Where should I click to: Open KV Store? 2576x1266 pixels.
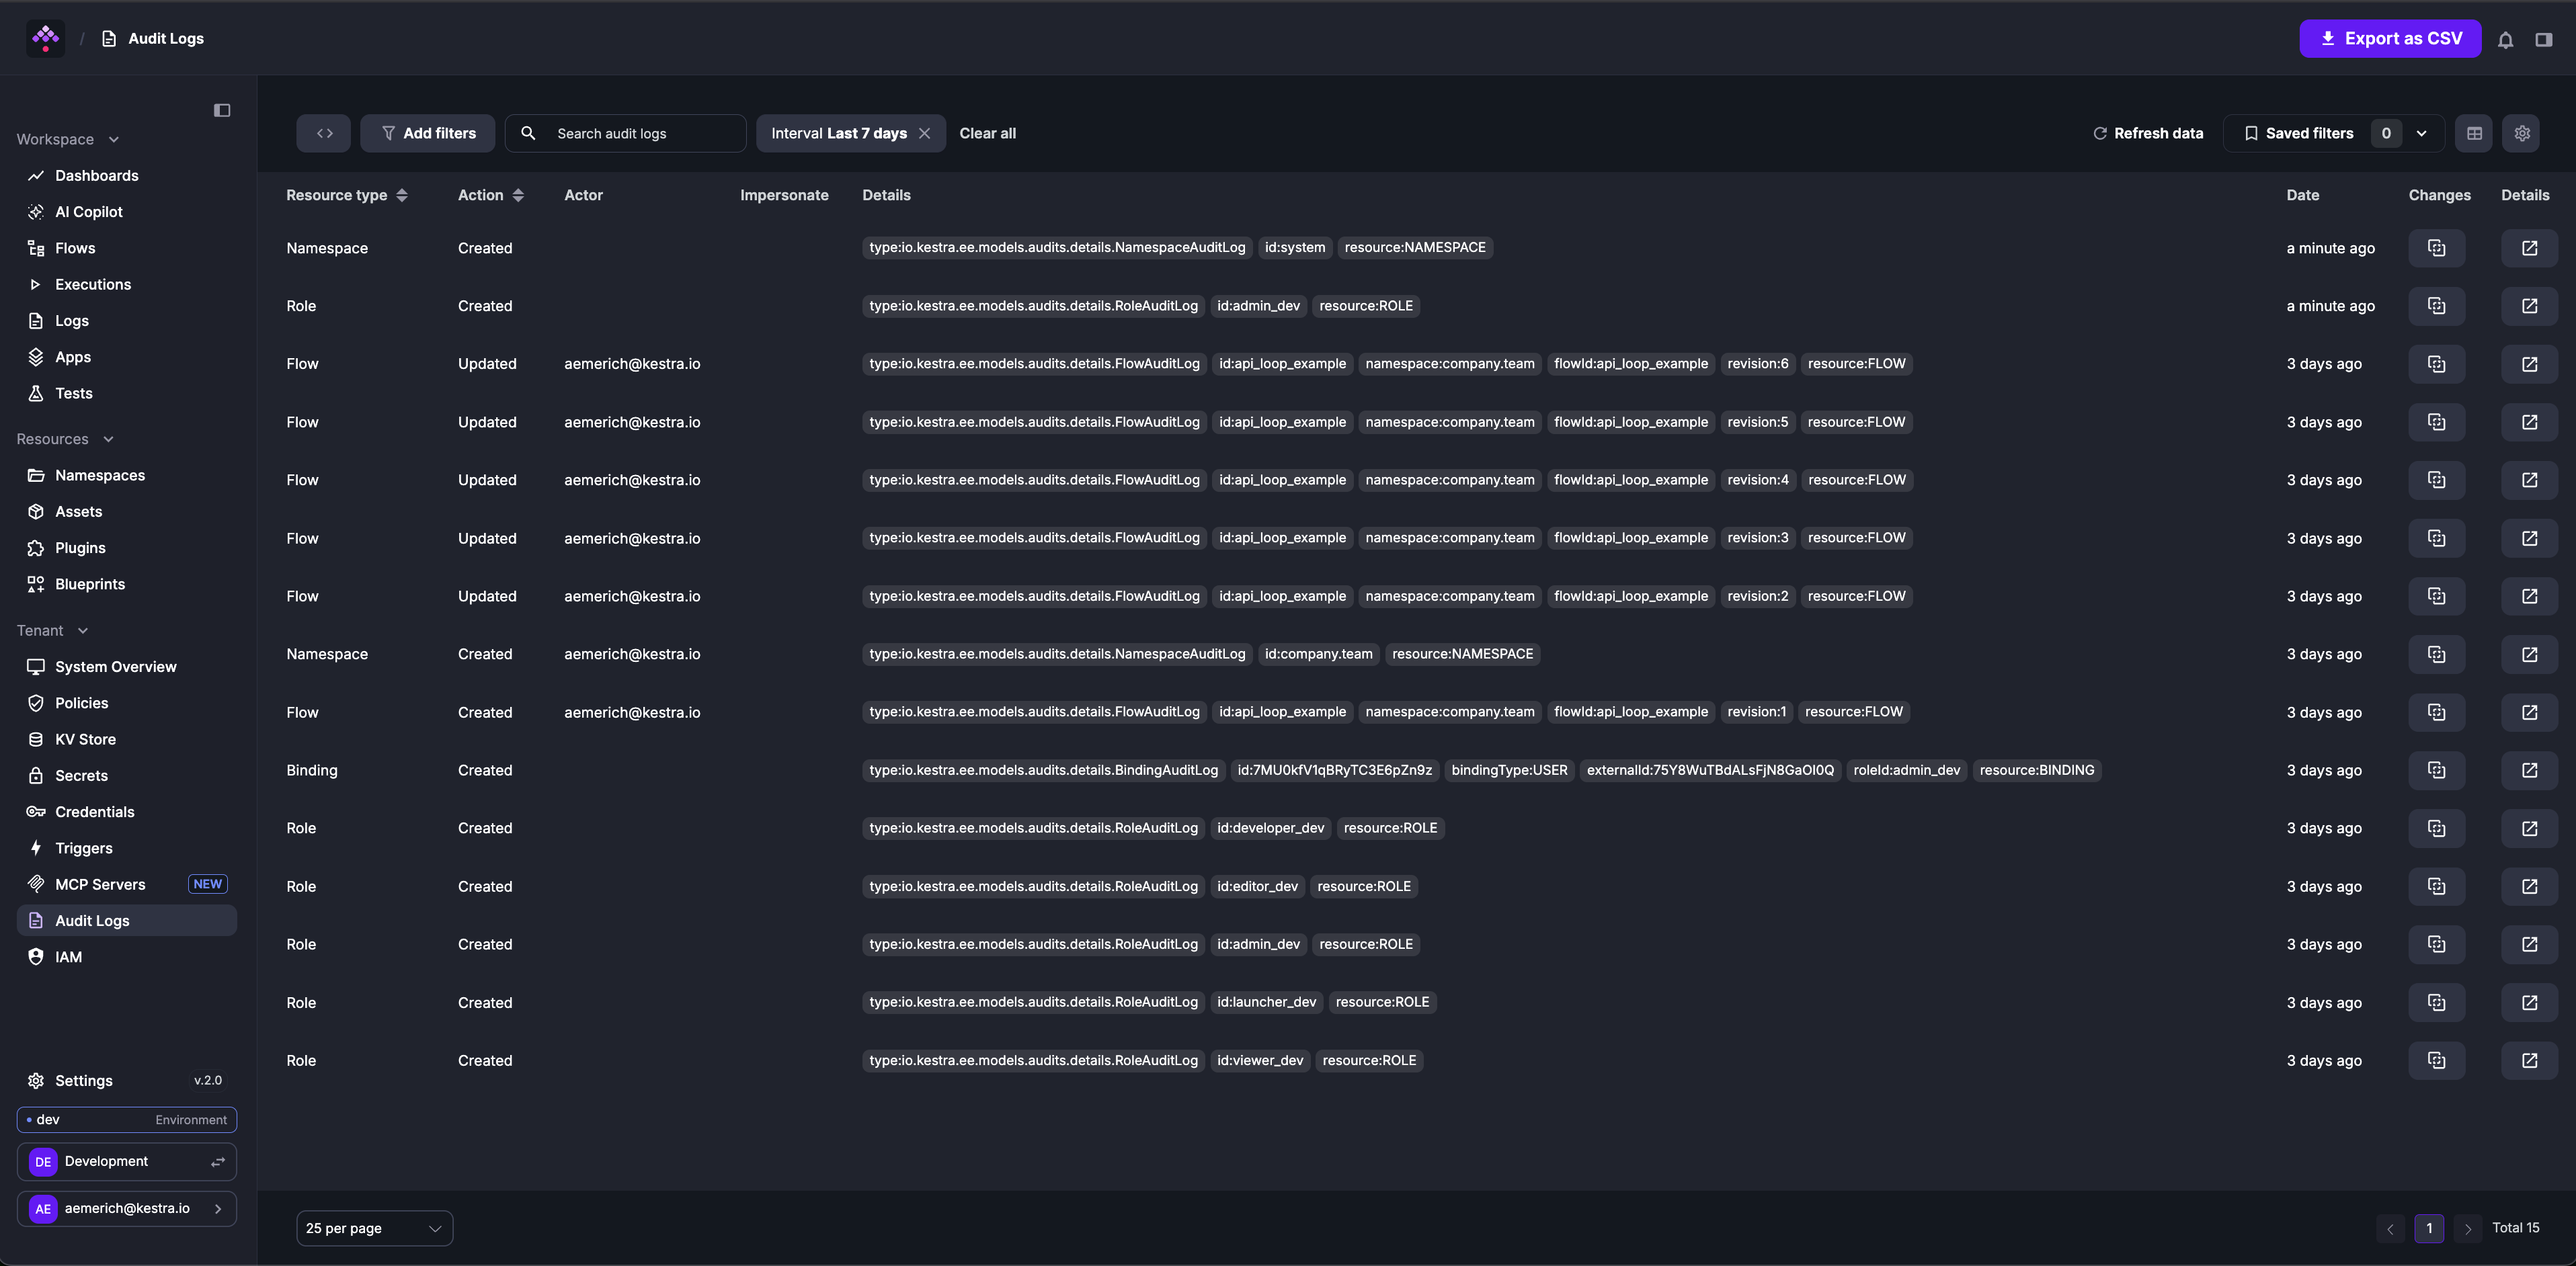point(127,739)
